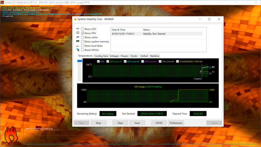Stop the stability test

pos(98,123)
